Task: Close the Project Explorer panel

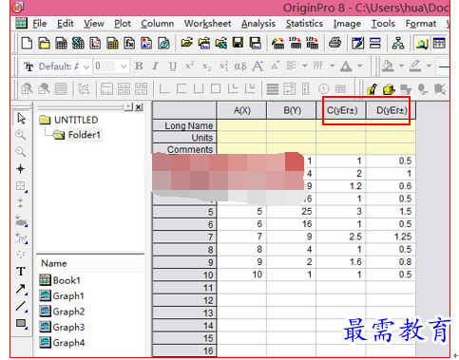Action: coord(139,107)
